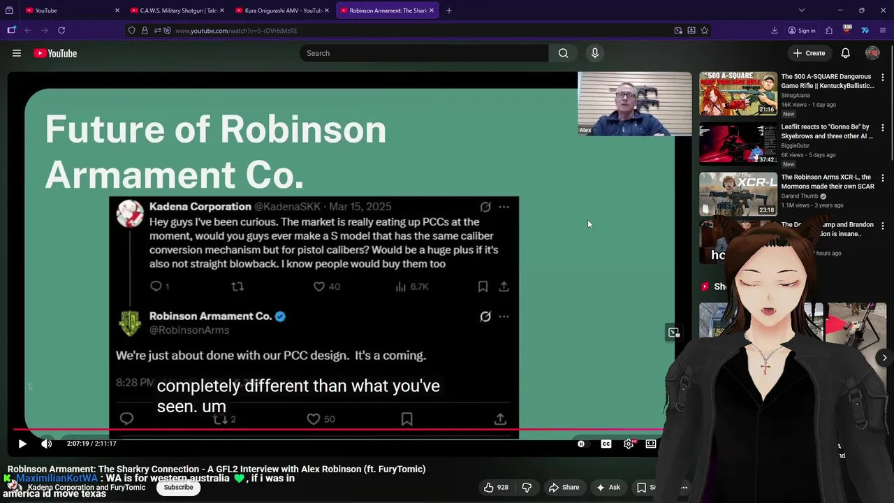The width and height of the screenshot is (894, 503).
Task: Click the Garand Thumb channel name
Action: click(x=800, y=196)
